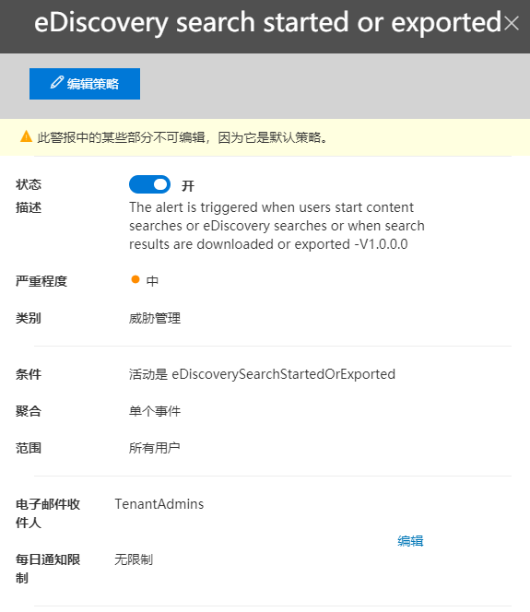Click the 描述 label
The height and width of the screenshot is (612, 530).
[x=29, y=207]
